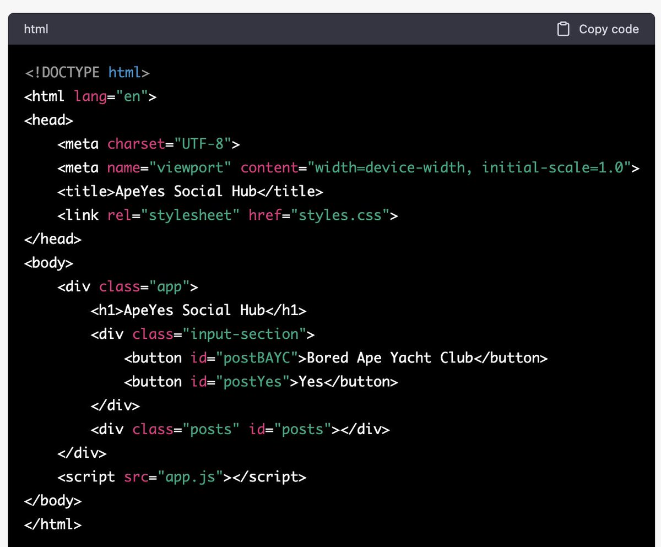Screen dimensions: 661x547
Task: Click the postBAYC button code line
Action: pos(336,358)
